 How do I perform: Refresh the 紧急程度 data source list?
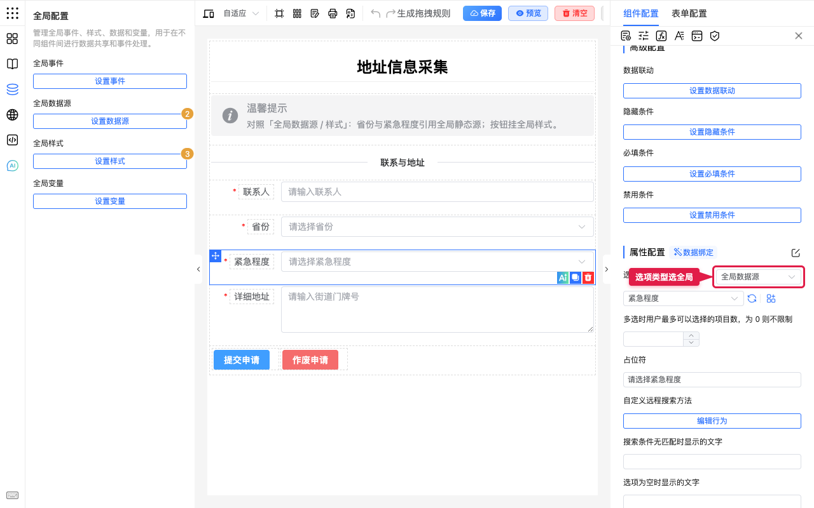point(752,298)
